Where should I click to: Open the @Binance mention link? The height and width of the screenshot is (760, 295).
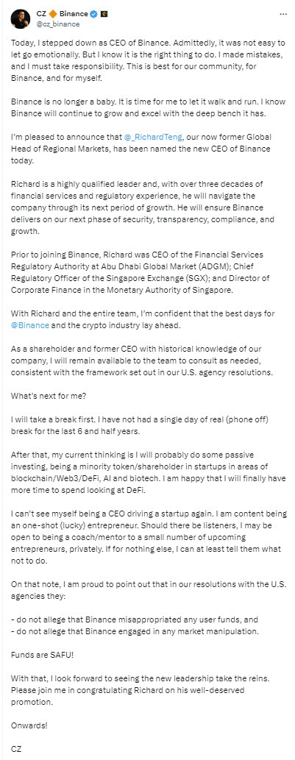(29, 325)
